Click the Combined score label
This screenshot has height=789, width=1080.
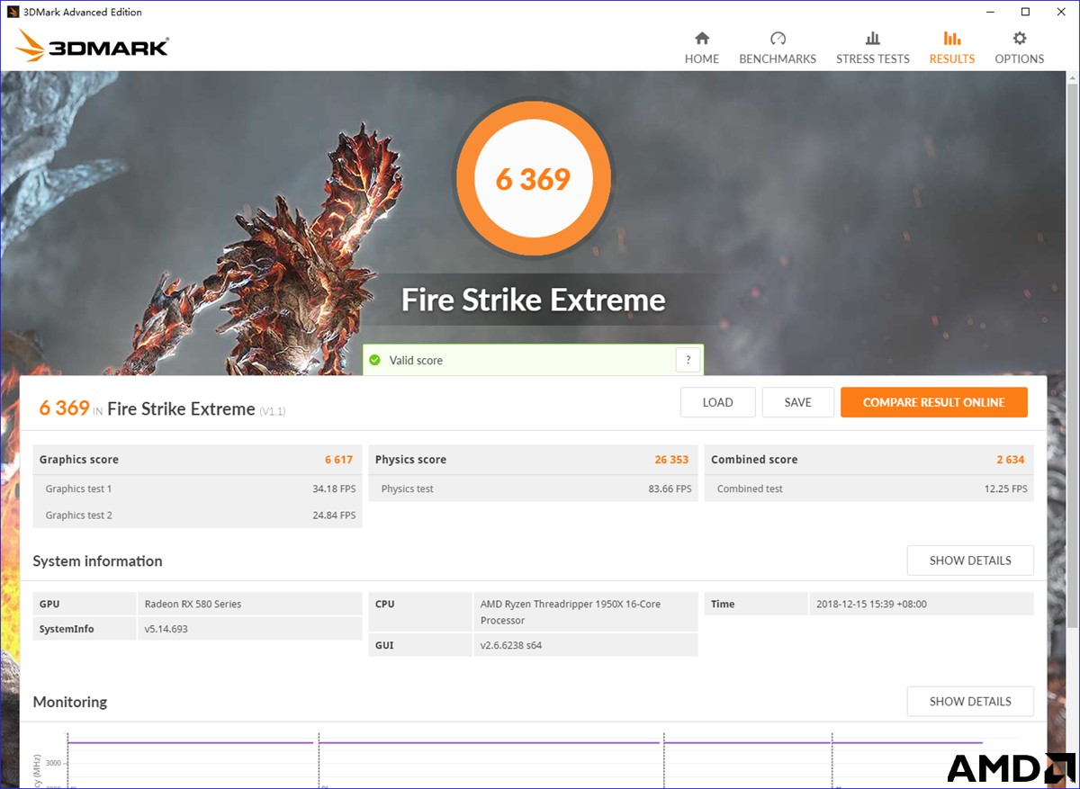coord(754,460)
